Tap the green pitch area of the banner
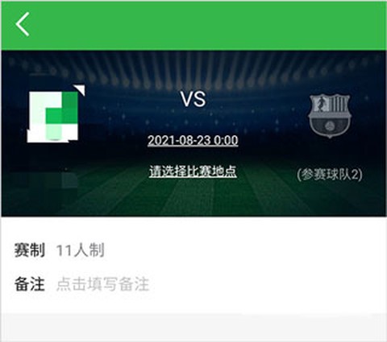The height and width of the screenshot is (342, 387). (x=193, y=199)
